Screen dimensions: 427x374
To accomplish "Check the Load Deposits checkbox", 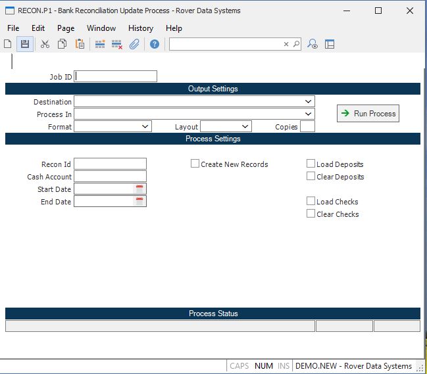I will pyautogui.click(x=311, y=164).
